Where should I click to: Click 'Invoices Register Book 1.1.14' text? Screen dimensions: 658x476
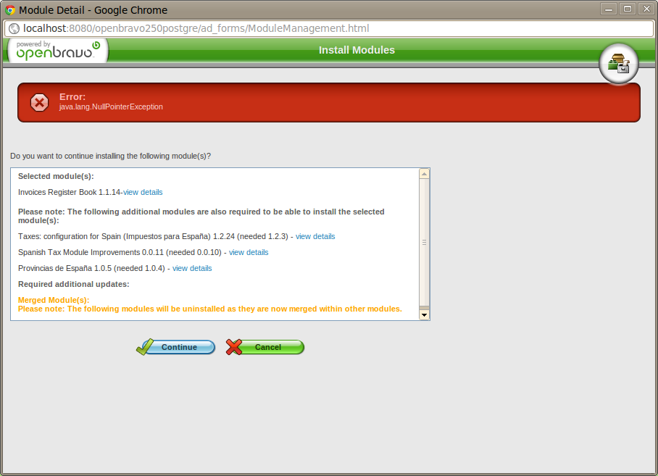pos(70,192)
